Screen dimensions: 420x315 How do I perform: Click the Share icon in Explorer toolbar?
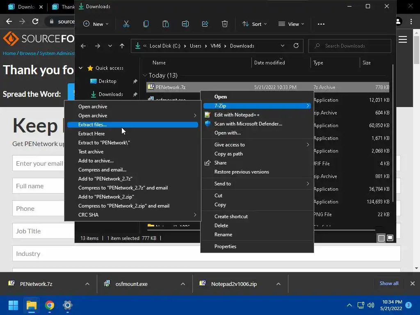205,24
